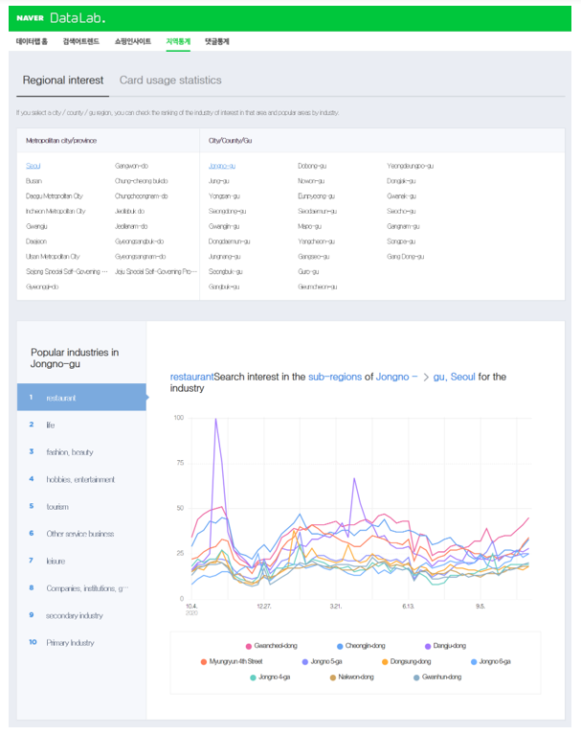Select Other service business industry
581x735 pixels.
81,534
